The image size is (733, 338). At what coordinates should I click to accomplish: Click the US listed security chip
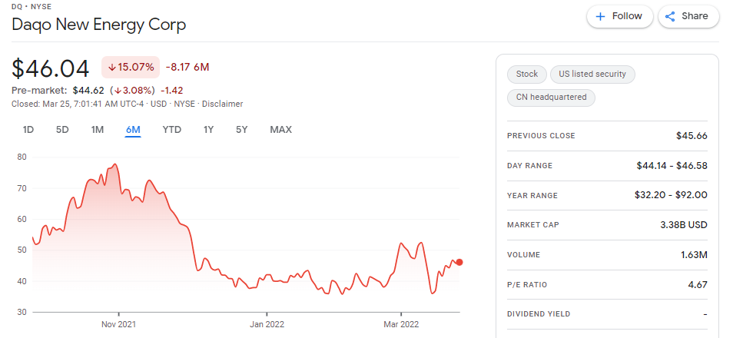tap(592, 74)
